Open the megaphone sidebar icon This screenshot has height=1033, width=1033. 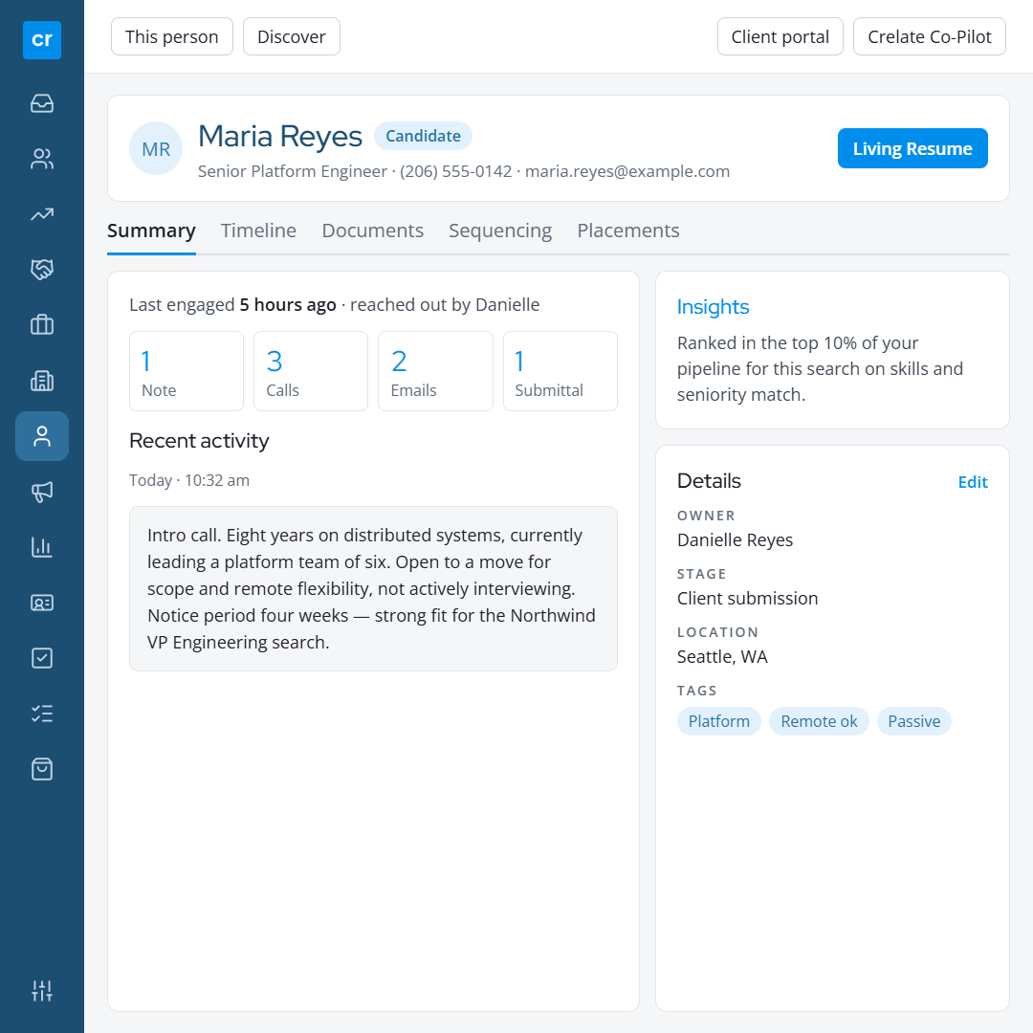pos(42,492)
